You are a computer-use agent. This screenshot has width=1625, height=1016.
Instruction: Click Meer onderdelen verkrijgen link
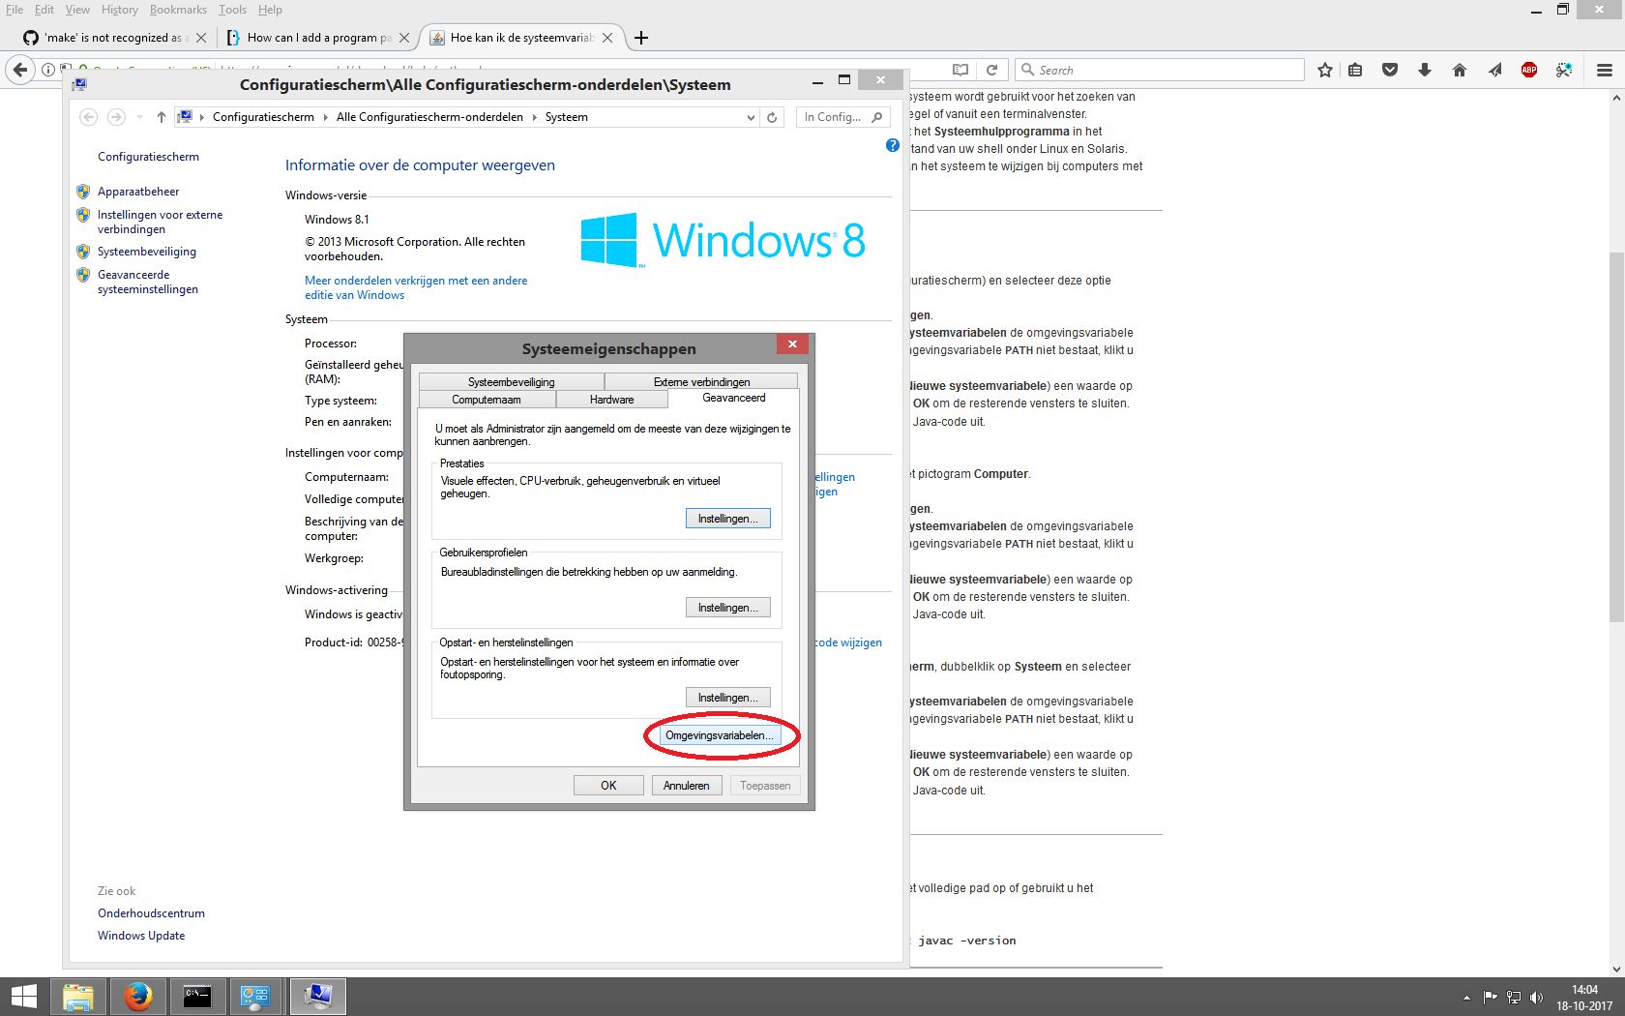coord(416,287)
